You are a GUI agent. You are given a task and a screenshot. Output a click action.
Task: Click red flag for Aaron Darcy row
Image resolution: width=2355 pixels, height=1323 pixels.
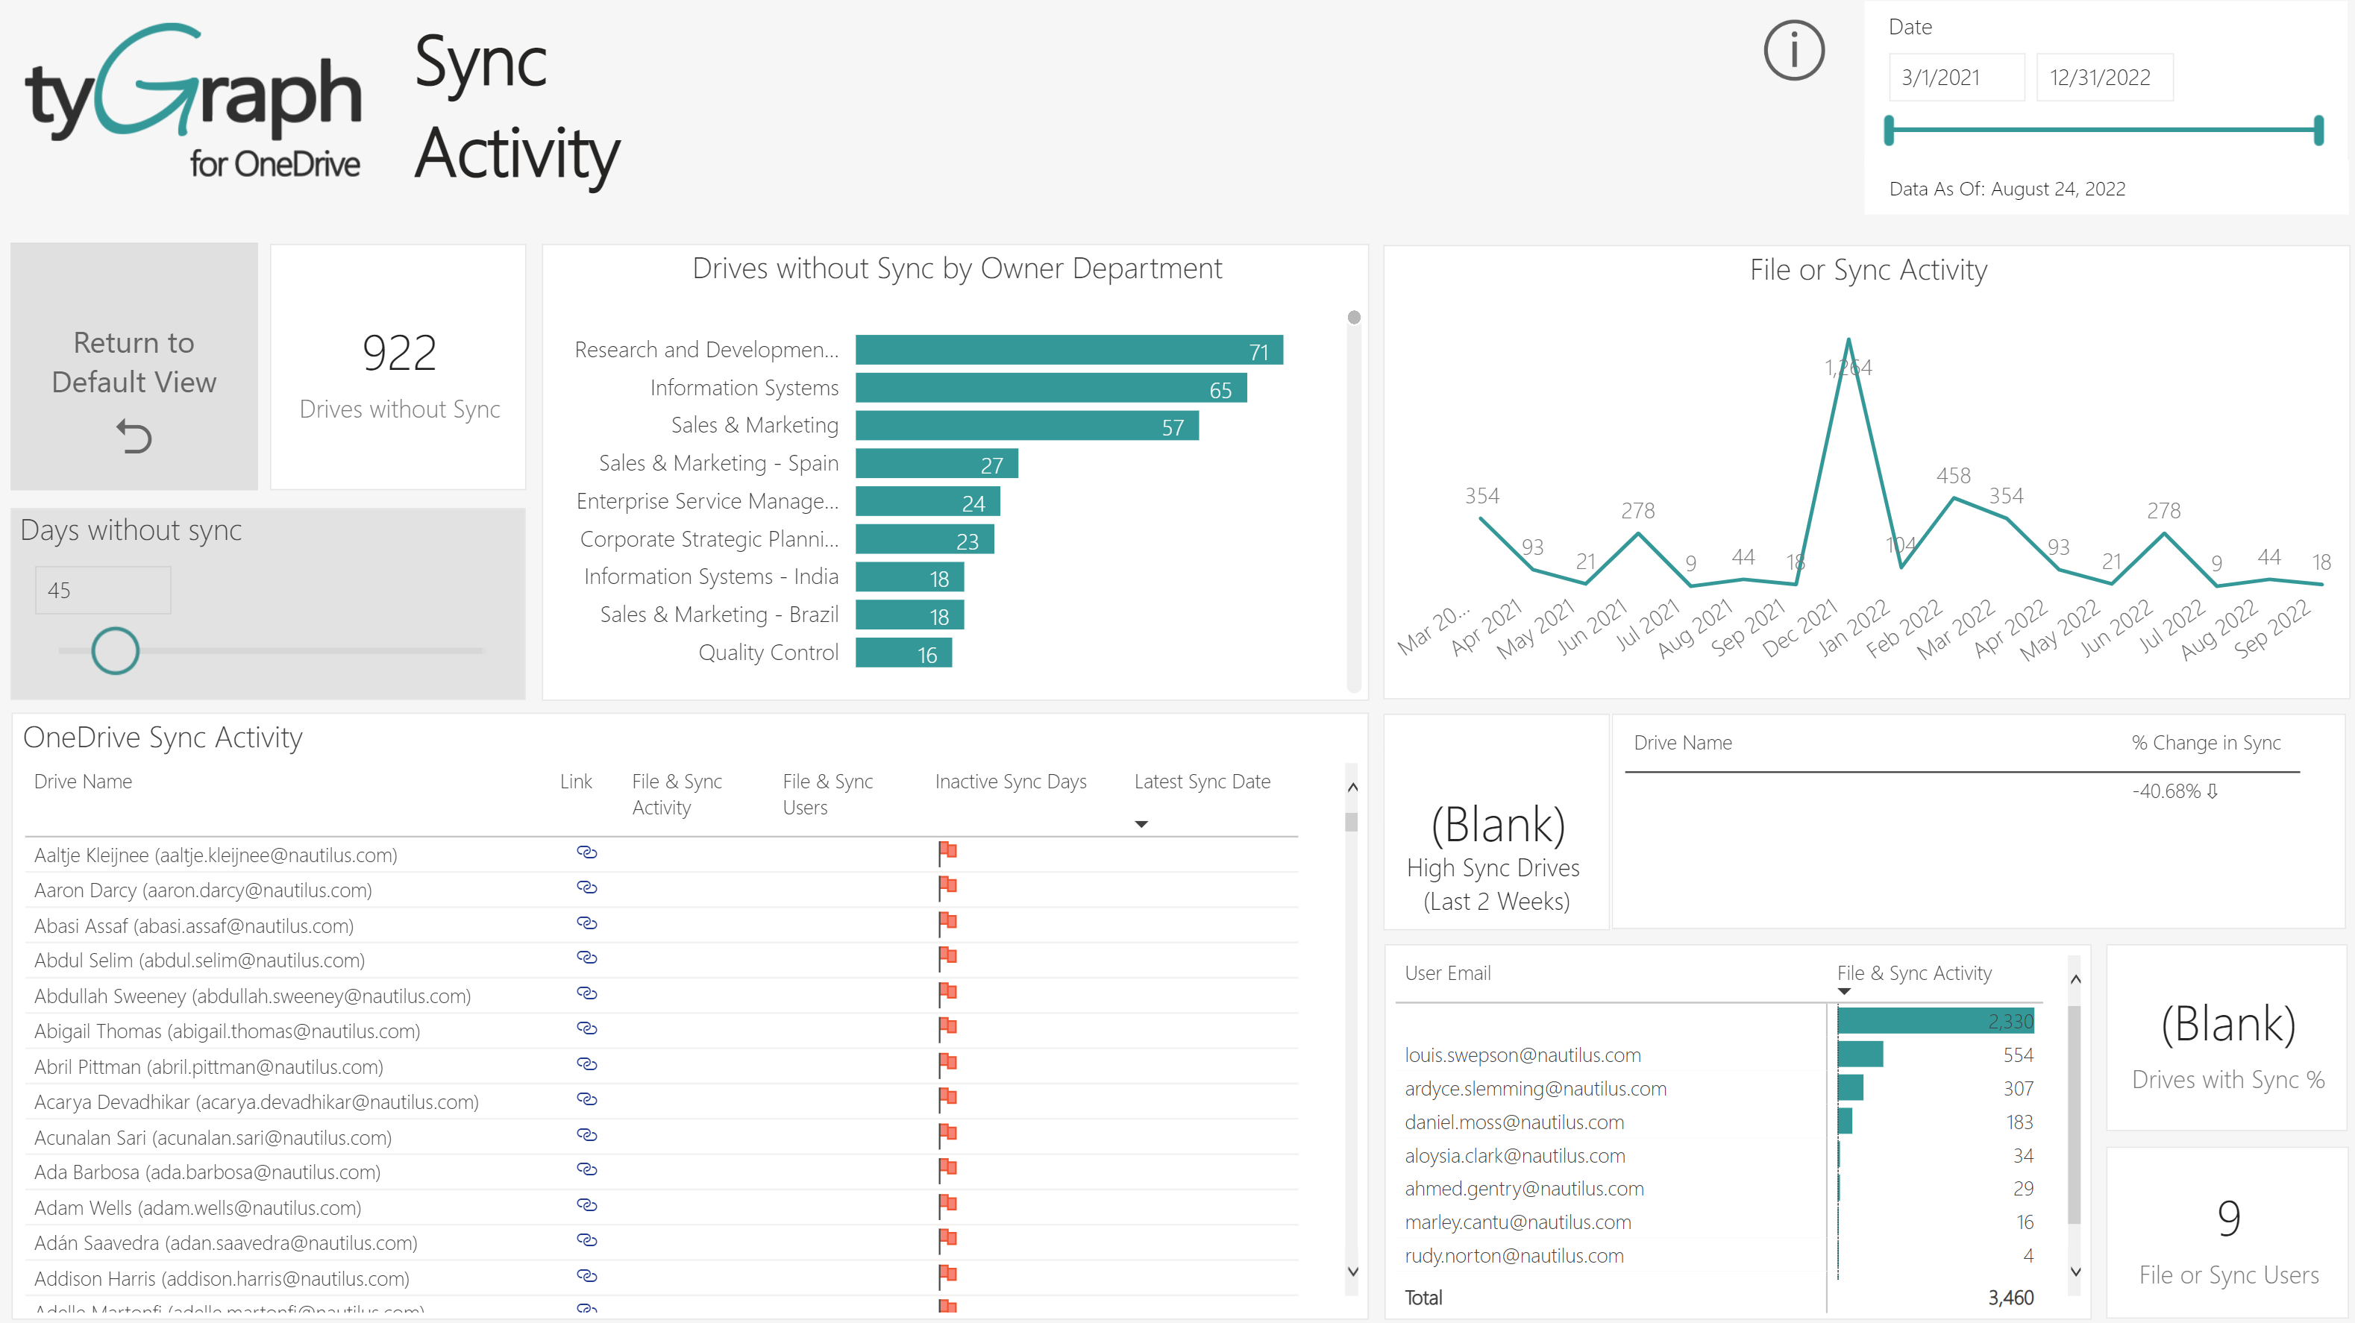[x=947, y=886]
